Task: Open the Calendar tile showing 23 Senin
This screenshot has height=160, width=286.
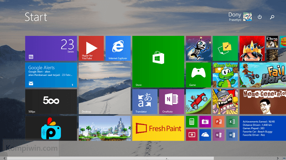Action: point(51,48)
